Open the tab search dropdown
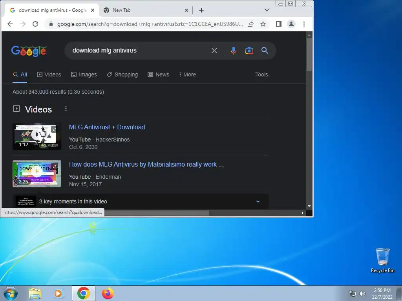The height and width of the screenshot is (301, 402). [x=267, y=10]
